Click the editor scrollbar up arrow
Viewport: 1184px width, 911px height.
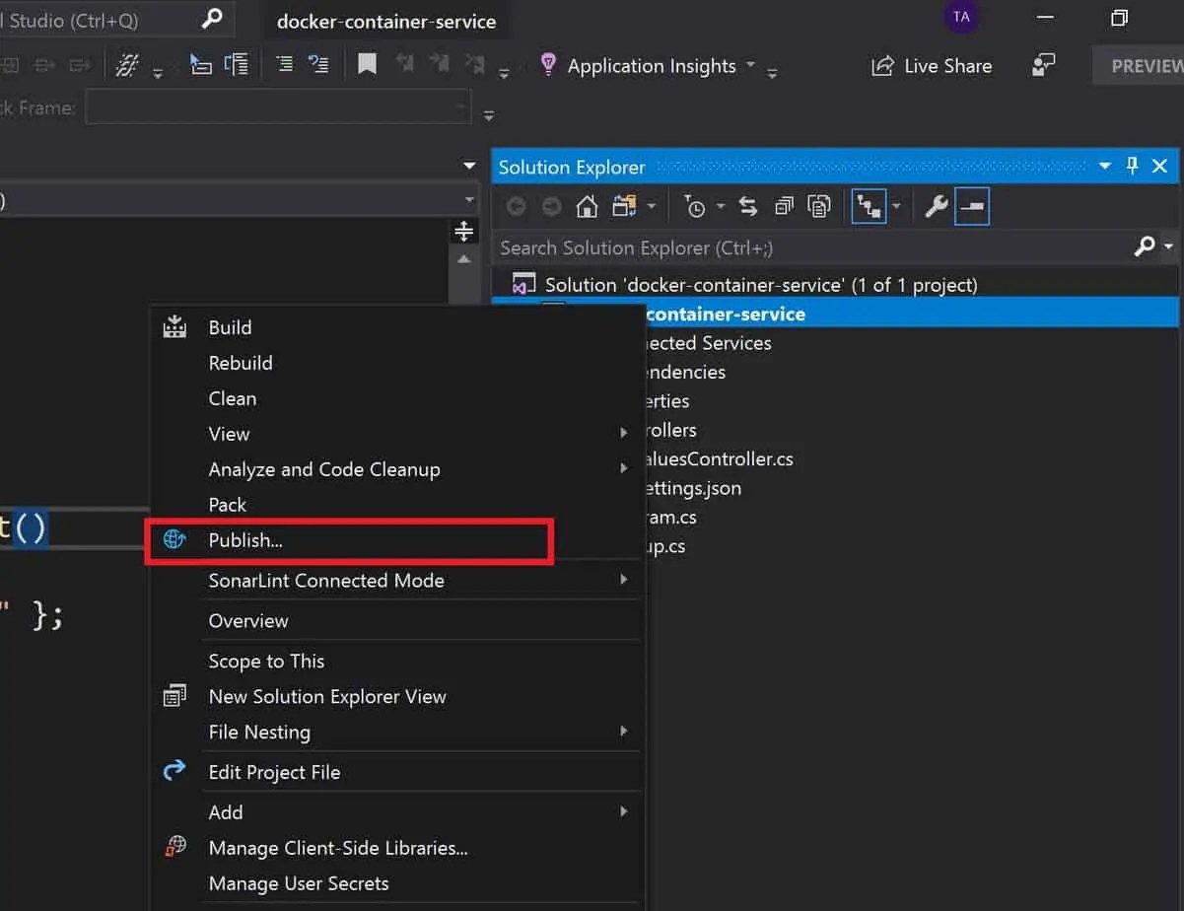point(463,259)
